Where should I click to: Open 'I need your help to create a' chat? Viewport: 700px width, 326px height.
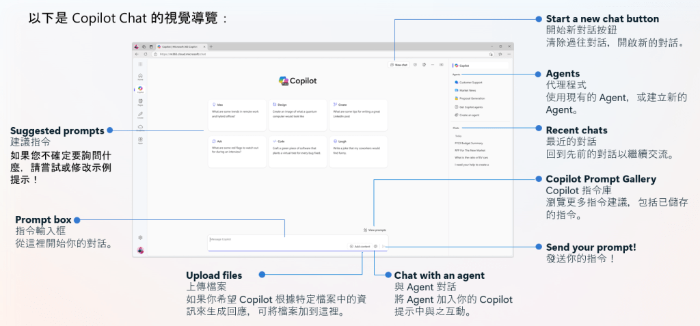click(x=472, y=165)
